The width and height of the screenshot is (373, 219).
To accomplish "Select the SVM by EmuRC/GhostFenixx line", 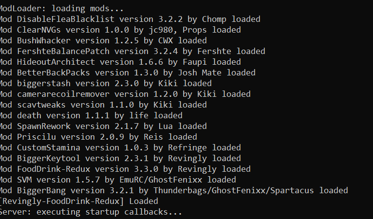I will (118, 180).
